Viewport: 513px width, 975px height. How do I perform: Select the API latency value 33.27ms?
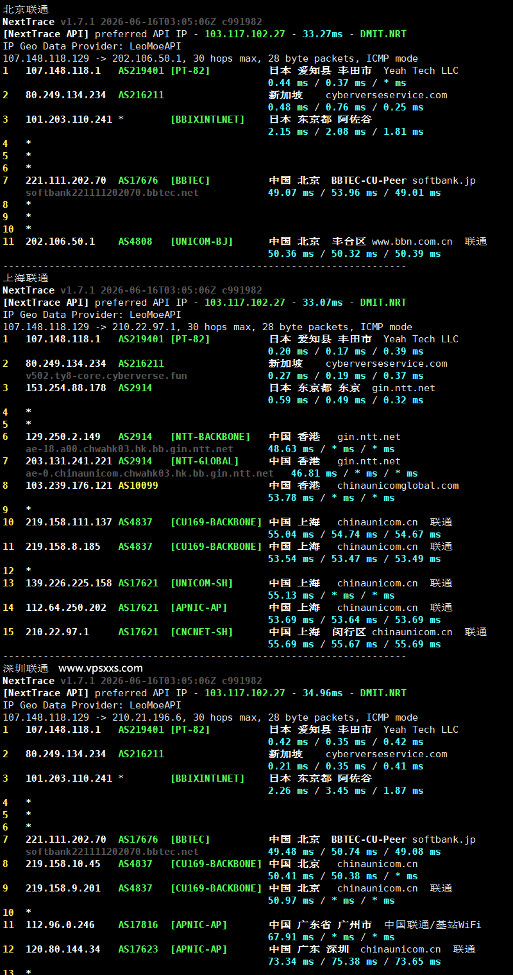point(324,34)
